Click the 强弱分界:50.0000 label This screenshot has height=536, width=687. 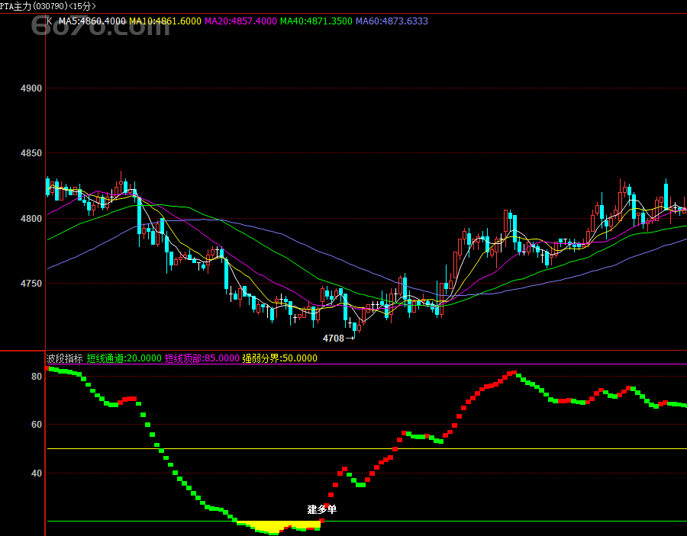pyautogui.click(x=279, y=358)
